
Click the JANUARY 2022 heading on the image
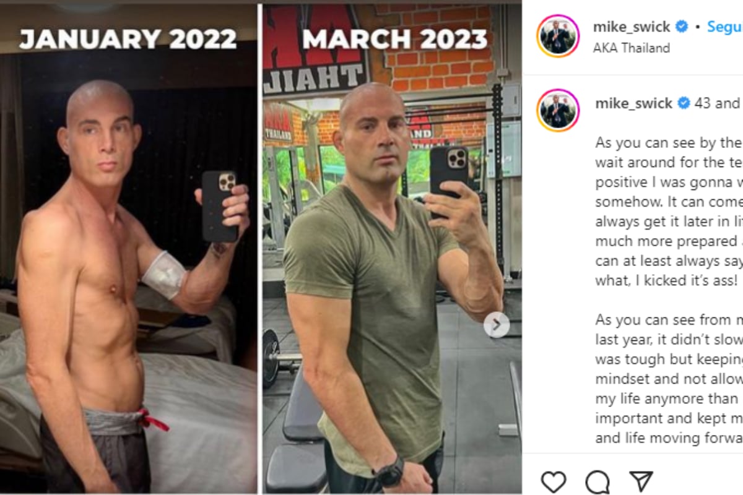128,39
